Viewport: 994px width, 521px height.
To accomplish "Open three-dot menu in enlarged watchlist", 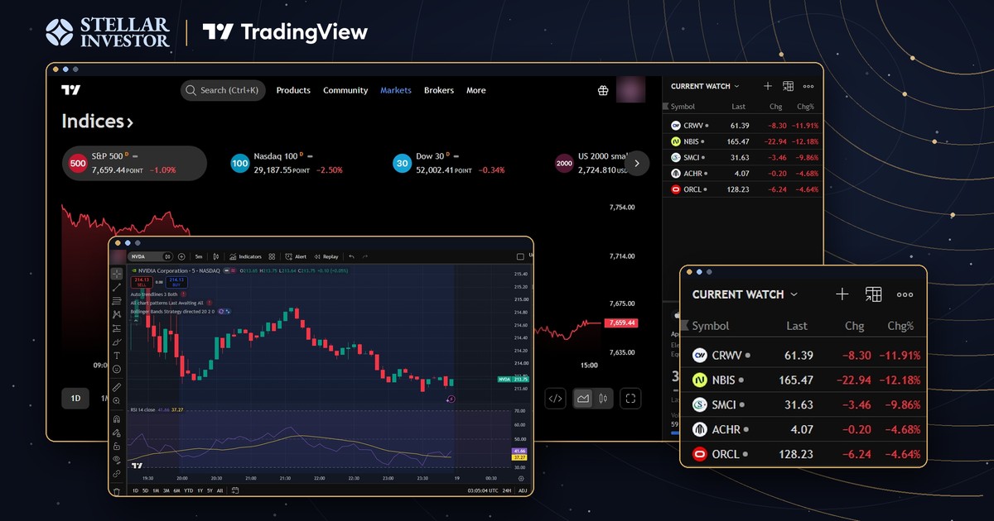I will click(905, 294).
